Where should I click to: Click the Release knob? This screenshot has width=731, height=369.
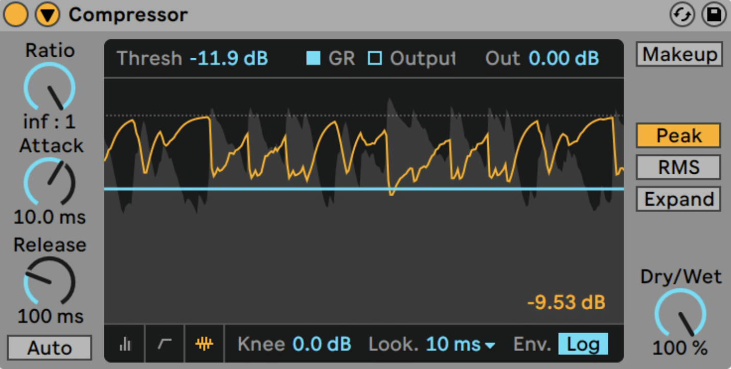(50, 282)
